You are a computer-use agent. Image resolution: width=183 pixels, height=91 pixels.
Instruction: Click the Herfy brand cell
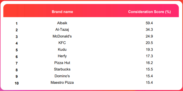[x=62, y=56]
